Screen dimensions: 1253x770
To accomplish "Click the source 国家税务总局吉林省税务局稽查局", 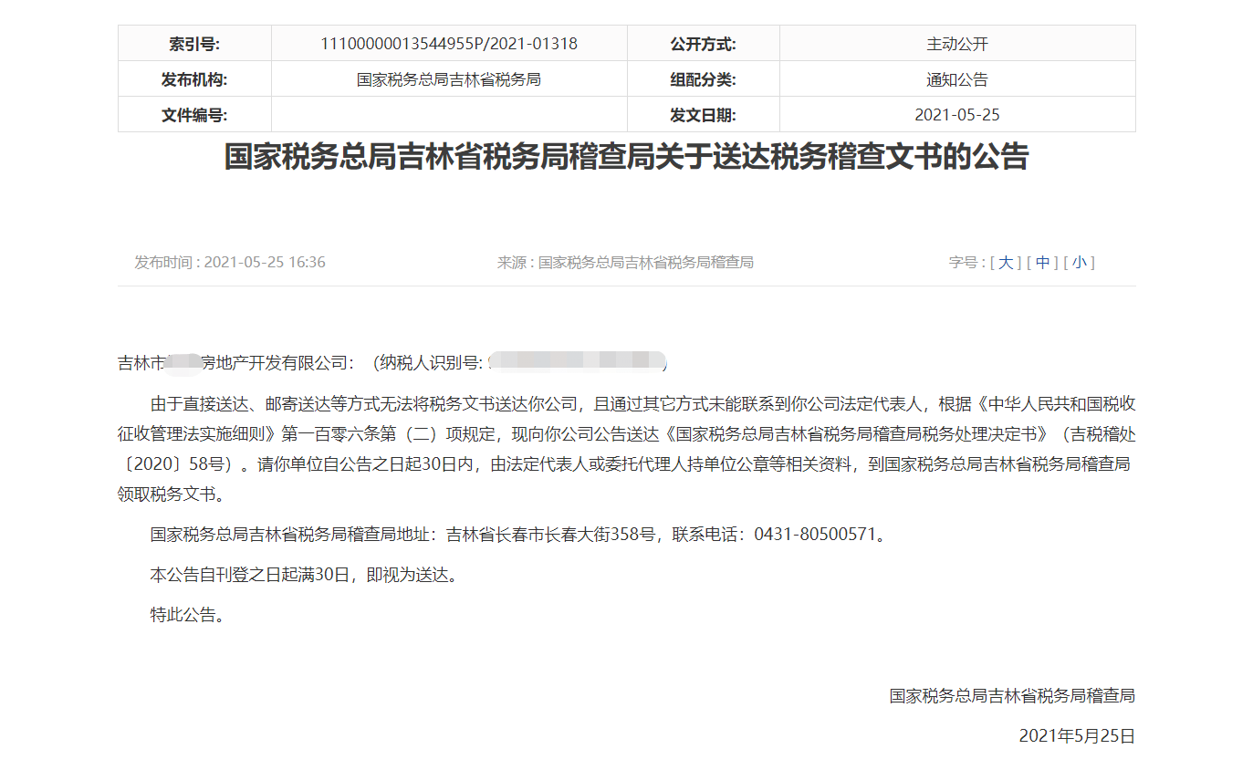I will point(646,263).
